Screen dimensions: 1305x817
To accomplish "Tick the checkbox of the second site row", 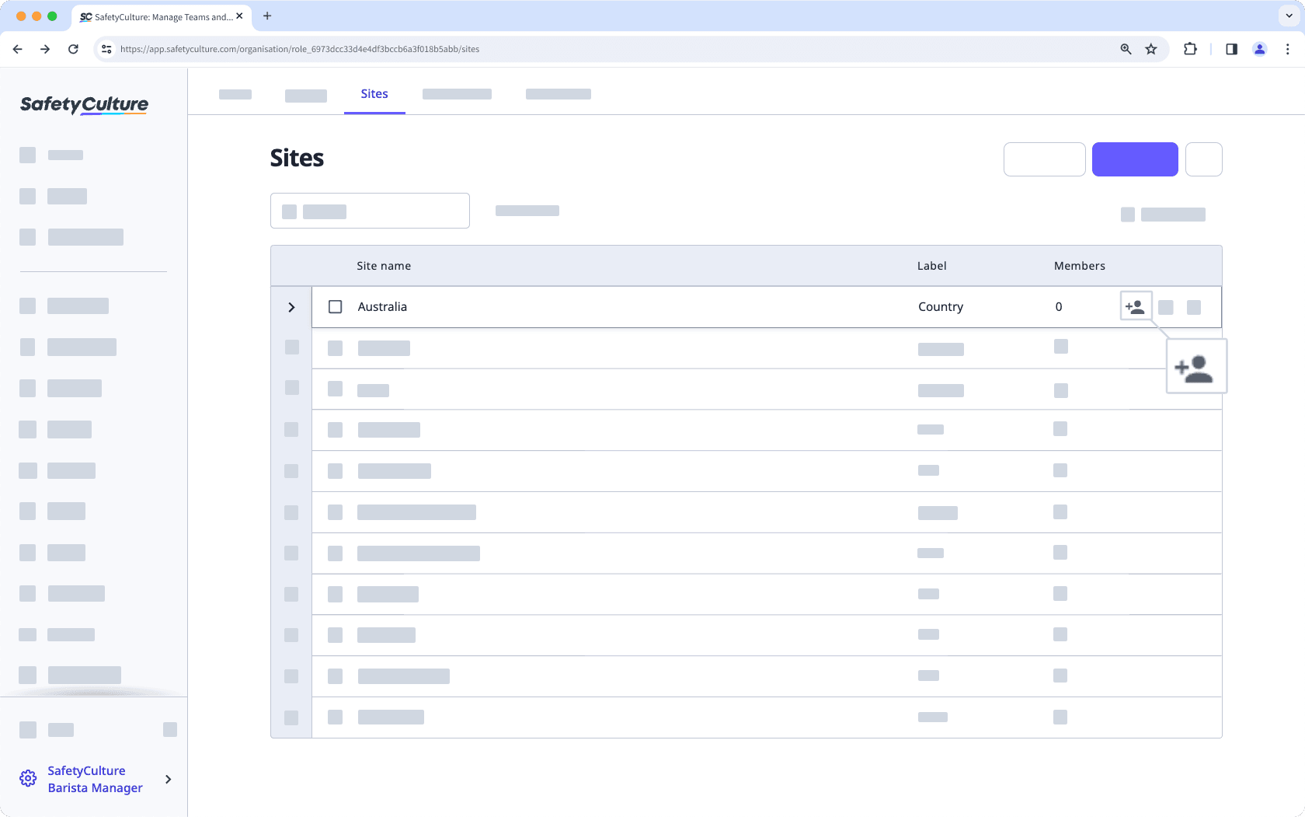I will click(x=334, y=347).
